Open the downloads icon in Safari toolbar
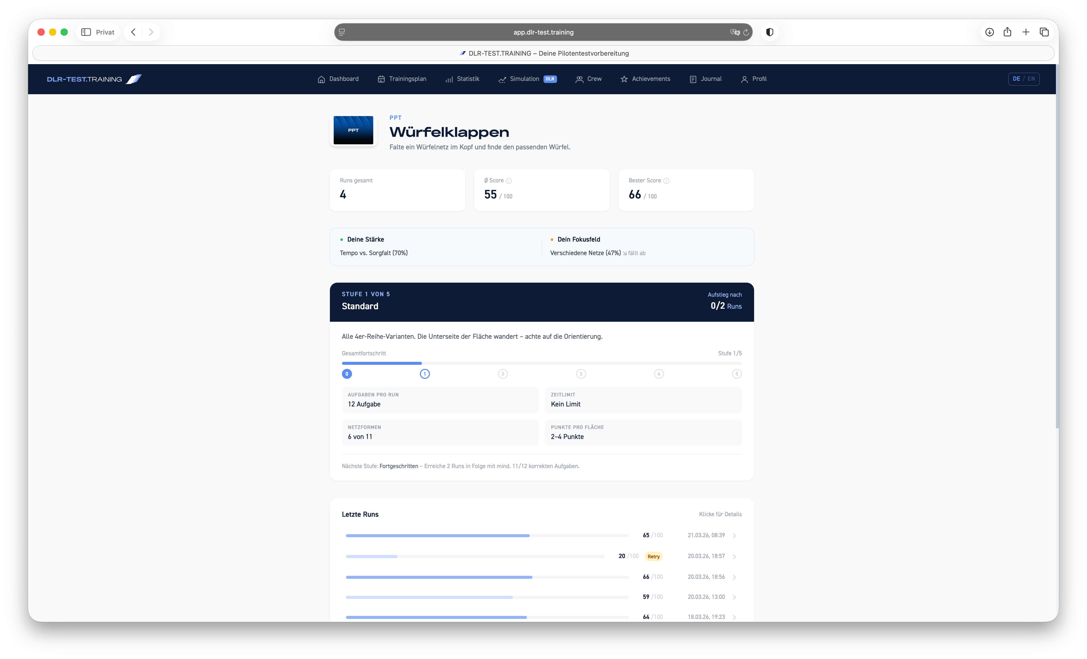Image resolution: width=1087 pixels, height=659 pixels. point(989,32)
